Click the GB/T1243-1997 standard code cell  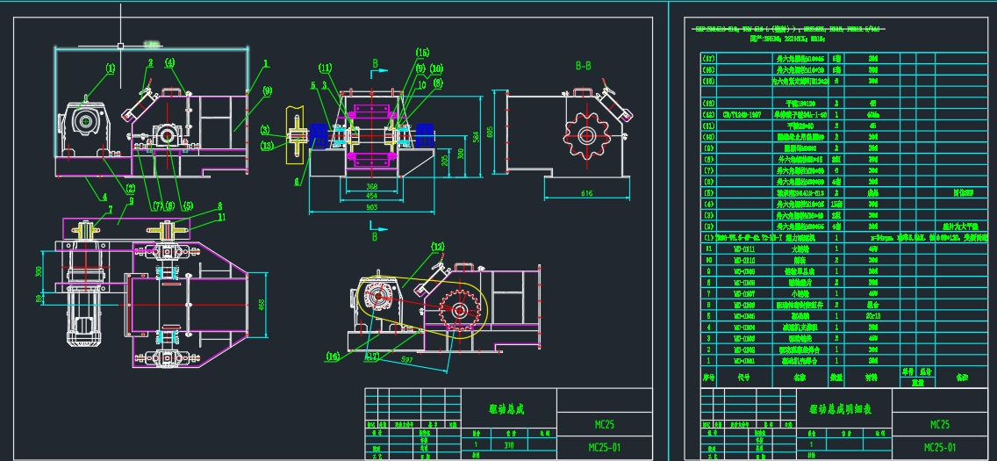click(x=743, y=114)
